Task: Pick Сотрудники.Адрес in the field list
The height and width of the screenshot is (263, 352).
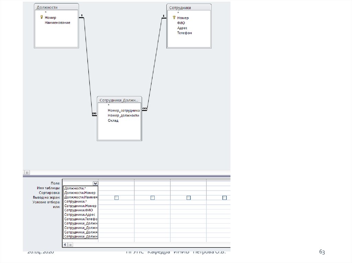Action: click(79, 215)
